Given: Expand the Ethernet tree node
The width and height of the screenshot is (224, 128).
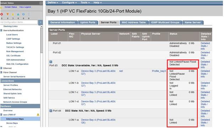Looking at the screenshot, I should click(x=1, y=68).
